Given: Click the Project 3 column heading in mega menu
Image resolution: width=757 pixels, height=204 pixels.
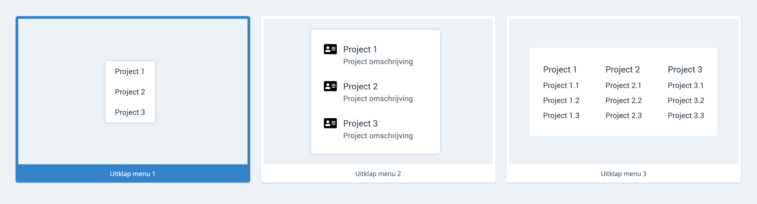Looking at the screenshot, I should [x=685, y=70].
